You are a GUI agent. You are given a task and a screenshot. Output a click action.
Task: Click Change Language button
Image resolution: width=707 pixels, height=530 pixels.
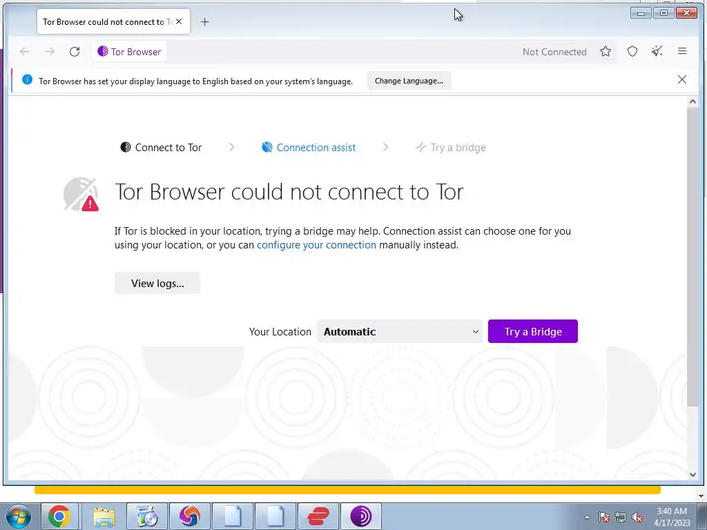tap(409, 81)
